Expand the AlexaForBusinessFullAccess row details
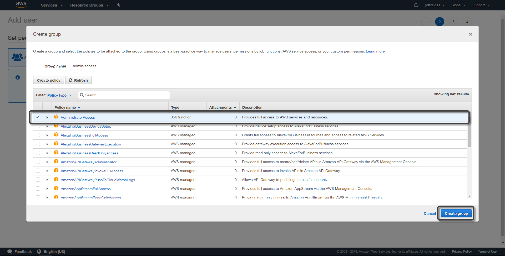 47,135
